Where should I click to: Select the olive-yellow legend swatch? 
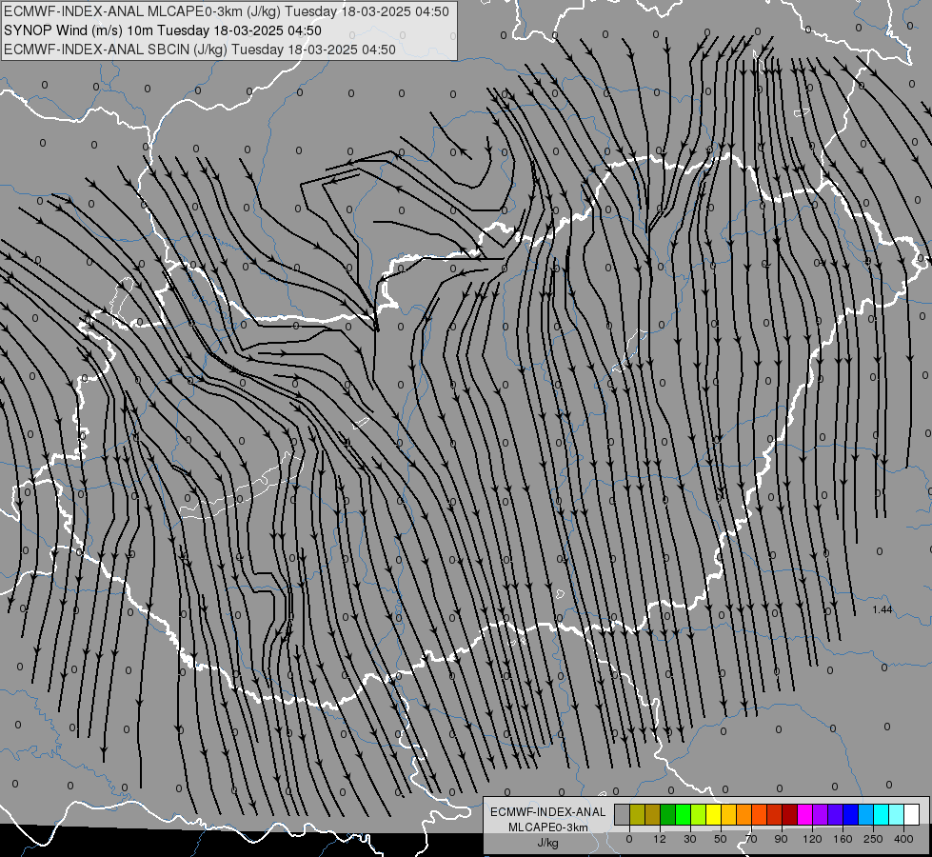[637, 814]
